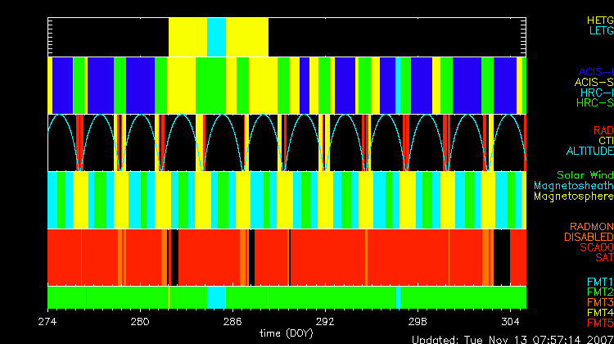The height and width of the screenshot is (344, 614).
Task: Select the ACIS-S legend label
Action: 594,82
